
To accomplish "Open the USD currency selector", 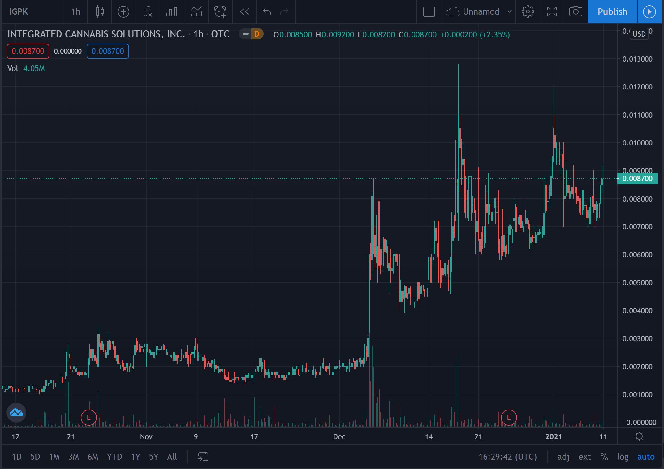I will click(x=639, y=34).
